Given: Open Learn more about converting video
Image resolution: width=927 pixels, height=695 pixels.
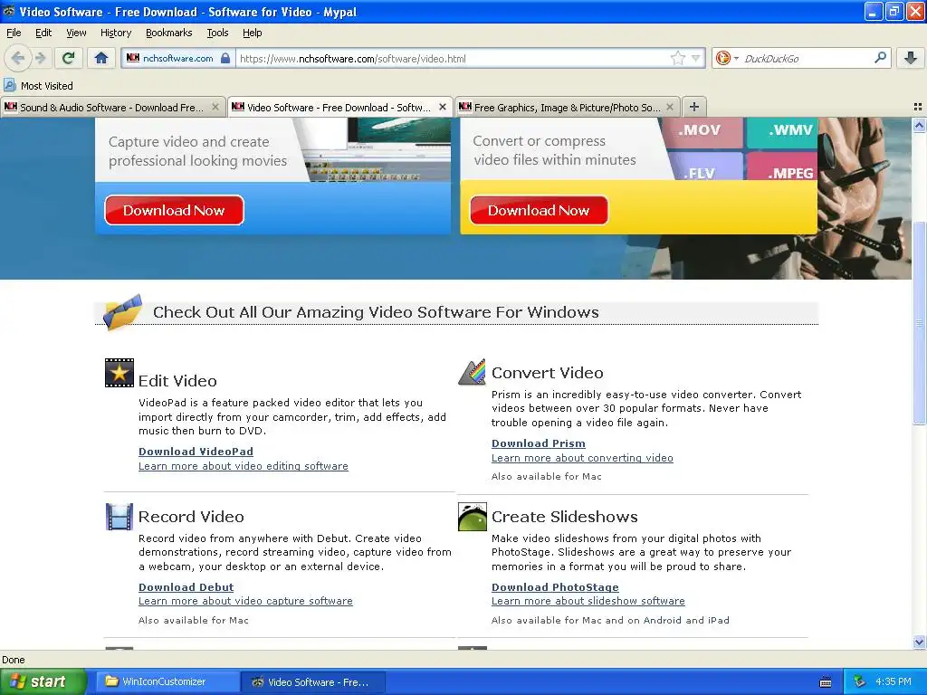Looking at the screenshot, I should coord(582,458).
